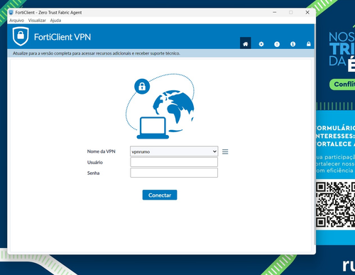The height and width of the screenshot is (275, 355).
Task: Click the "Senha" label
Action: (93, 173)
